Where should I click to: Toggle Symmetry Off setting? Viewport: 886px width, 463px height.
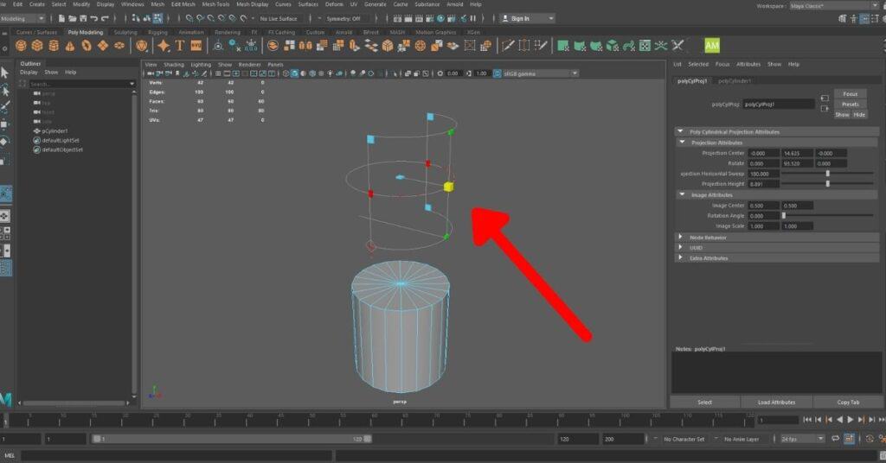click(x=343, y=18)
